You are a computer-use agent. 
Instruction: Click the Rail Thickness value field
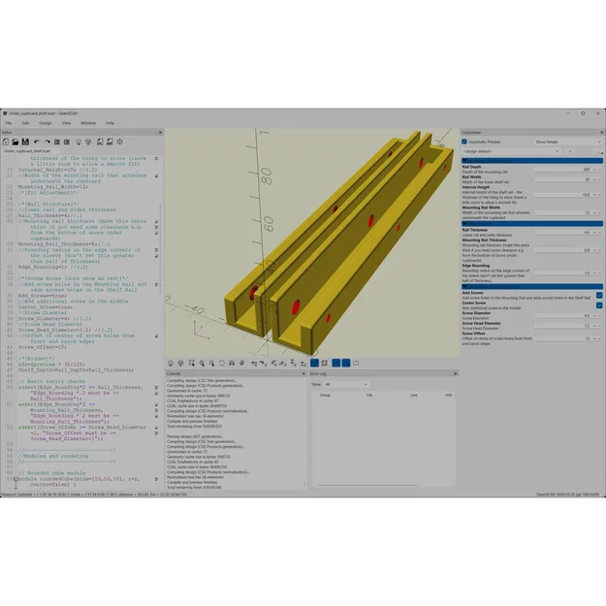(562, 233)
